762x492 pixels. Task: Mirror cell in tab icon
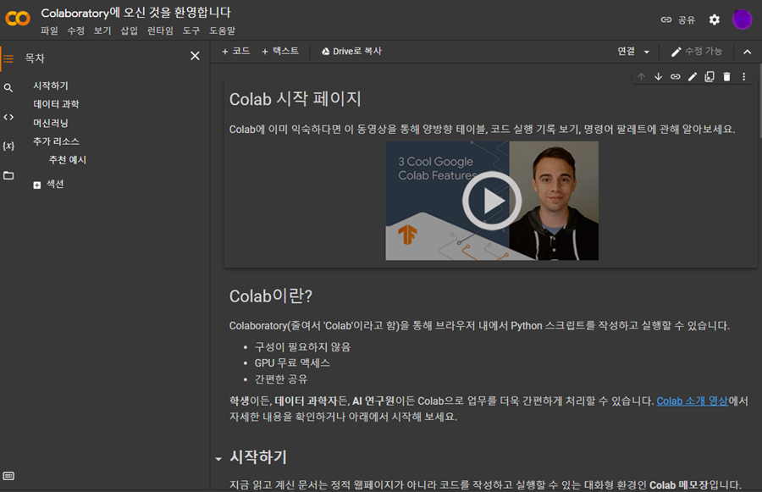pos(710,77)
